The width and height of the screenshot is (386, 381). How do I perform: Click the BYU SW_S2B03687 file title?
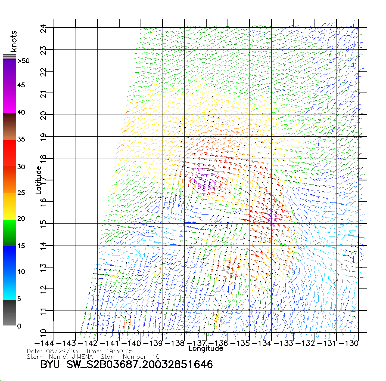coord(126,364)
